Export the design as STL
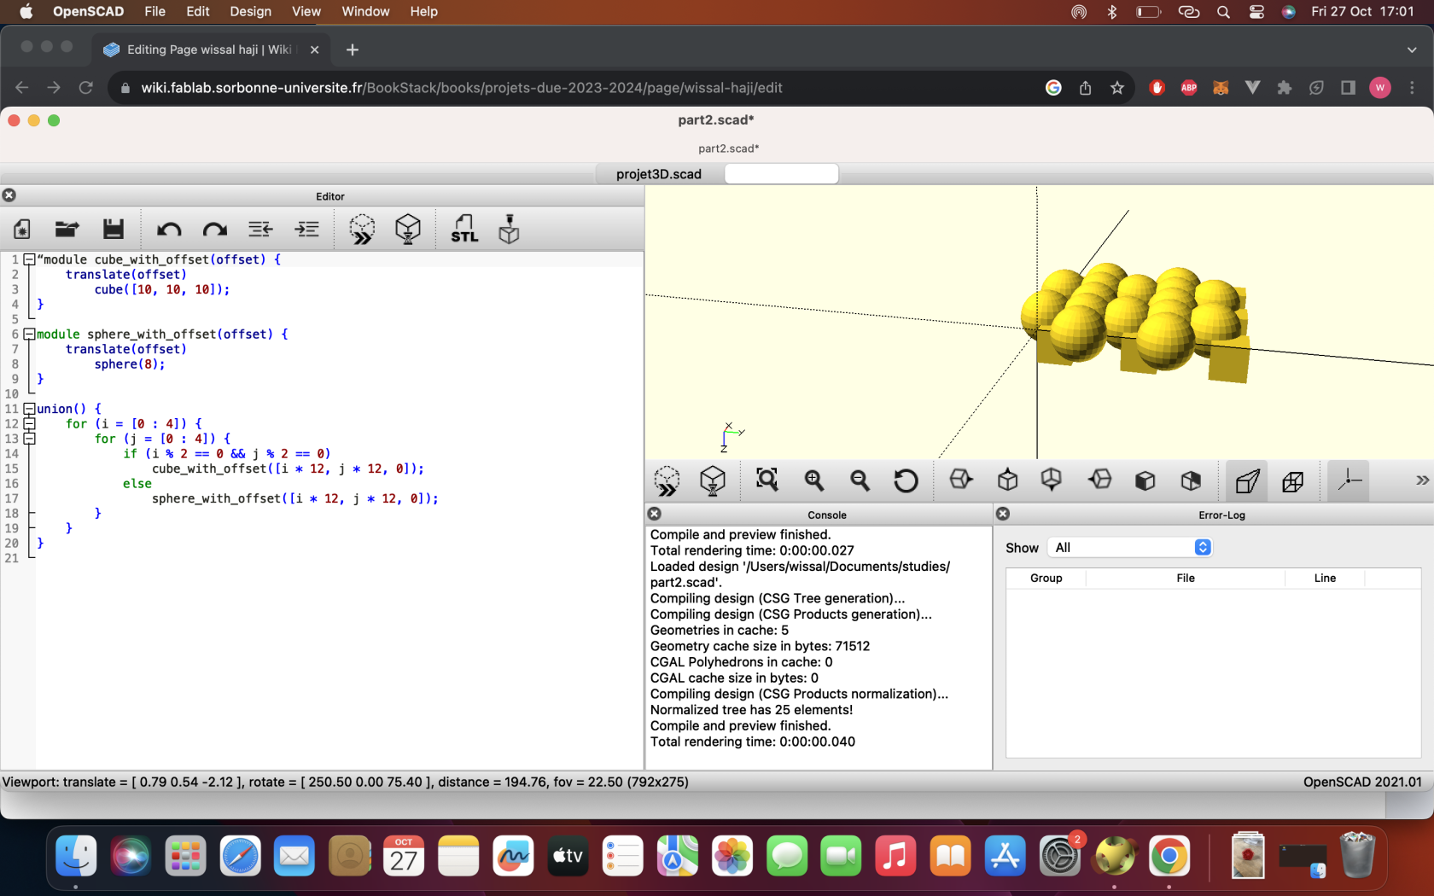 (x=464, y=230)
